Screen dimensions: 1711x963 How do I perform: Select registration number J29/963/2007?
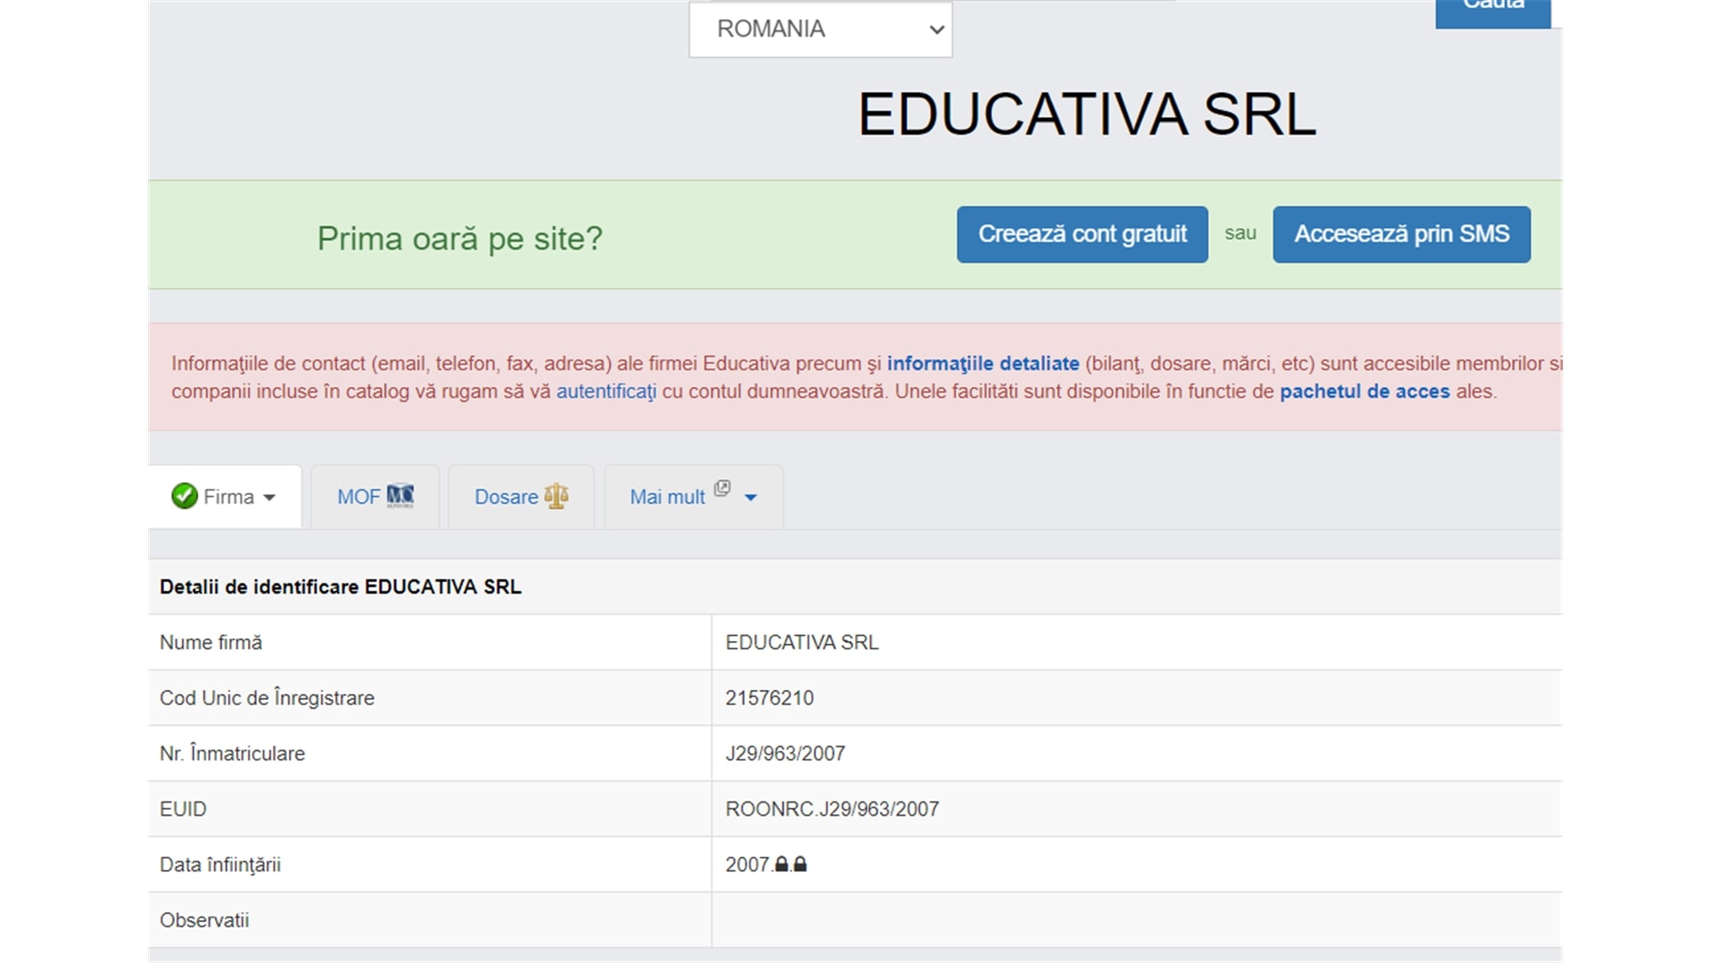pyautogui.click(x=786, y=753)
